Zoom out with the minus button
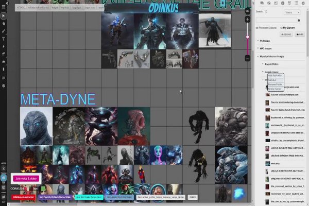 [248, 58]
